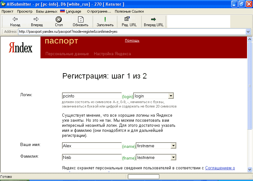The image size is (253, 181).
Task: Click the green (fname) marker
Action: click(129, 158)
